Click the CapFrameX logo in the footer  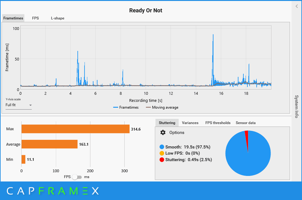[x=53, y=191]
